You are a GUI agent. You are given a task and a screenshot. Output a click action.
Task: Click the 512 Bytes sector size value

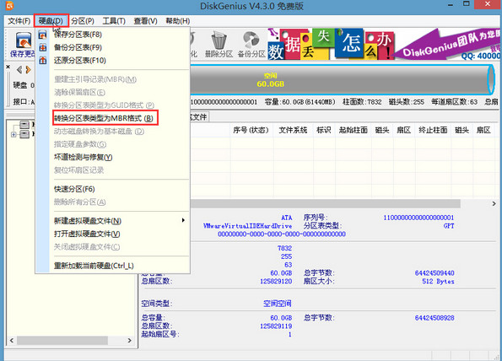click(438, 282)
